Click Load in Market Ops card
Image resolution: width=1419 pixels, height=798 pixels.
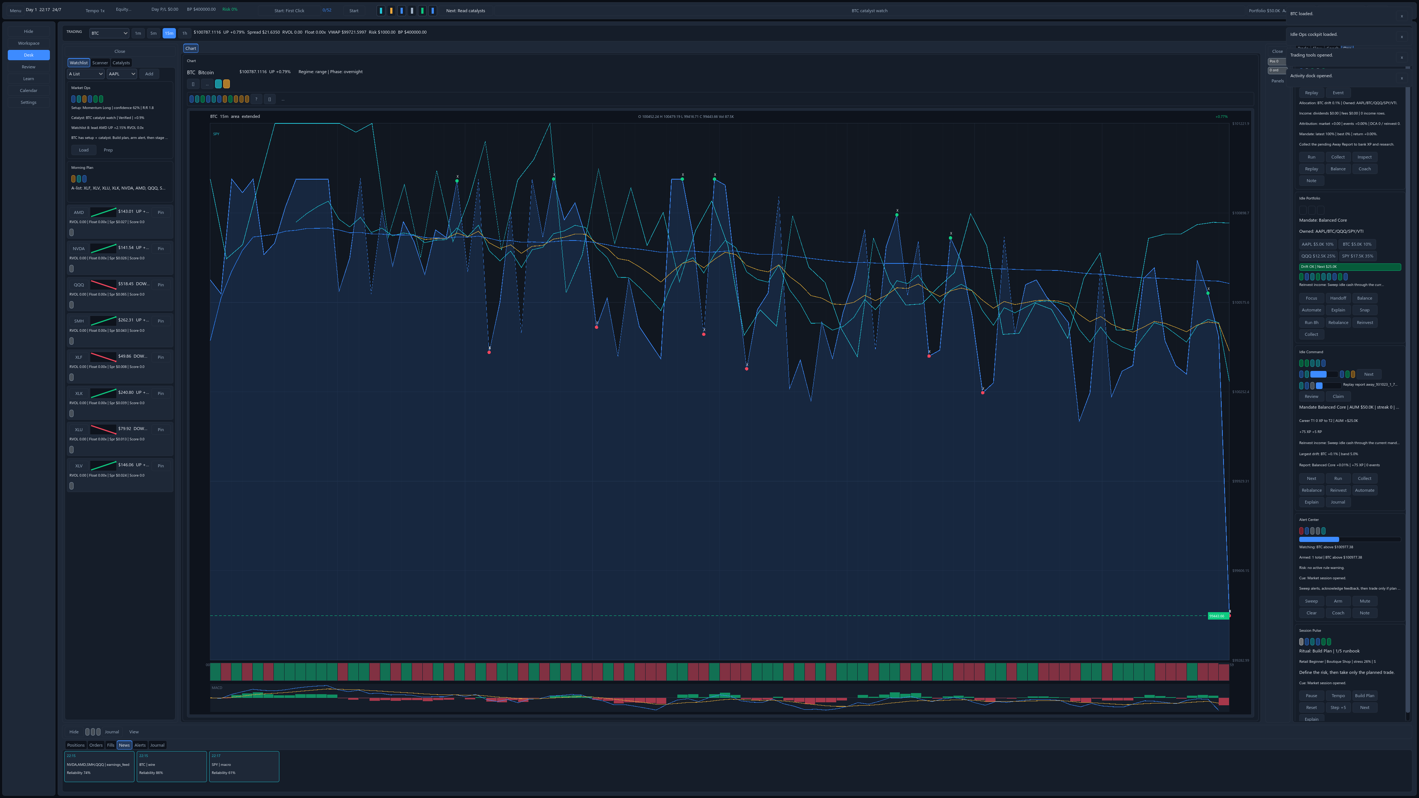pyautogui.click(x=84, y=150)
